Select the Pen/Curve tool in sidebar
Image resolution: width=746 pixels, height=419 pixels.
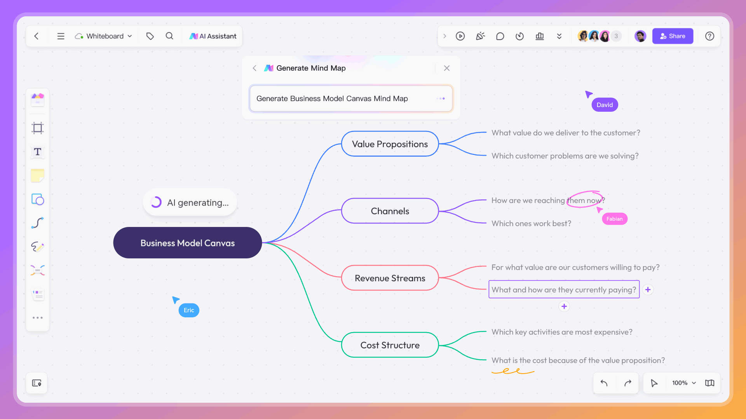tap(38, 223)
